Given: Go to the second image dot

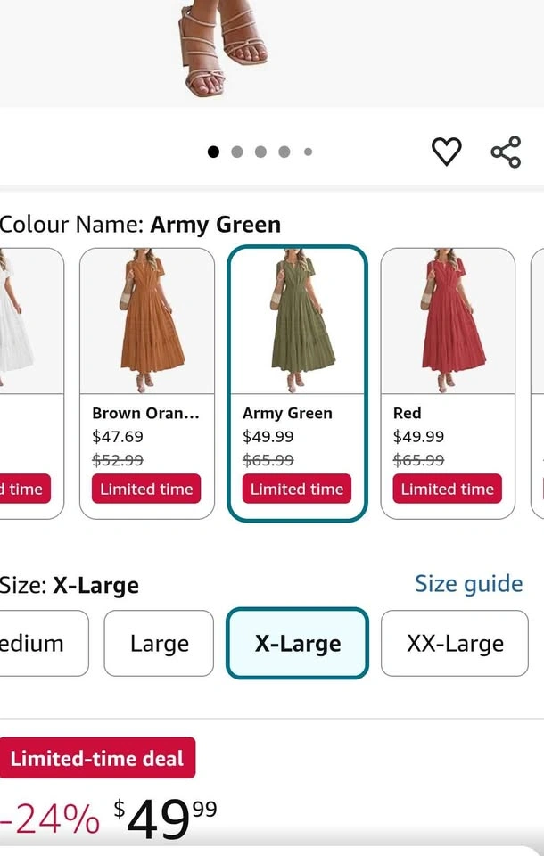Looking at the screenshot, I should (237, 152).
